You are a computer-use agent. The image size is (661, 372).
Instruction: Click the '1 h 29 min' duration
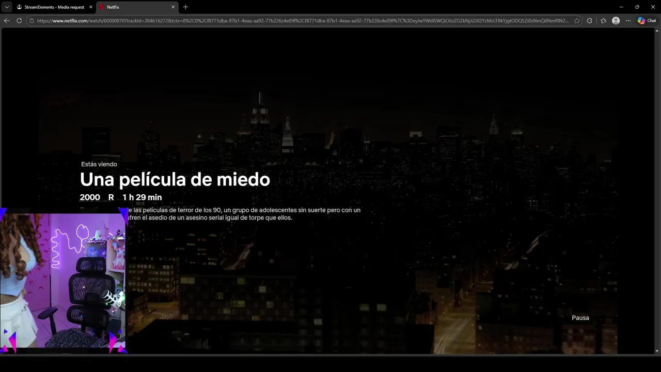tap(142, 197)
